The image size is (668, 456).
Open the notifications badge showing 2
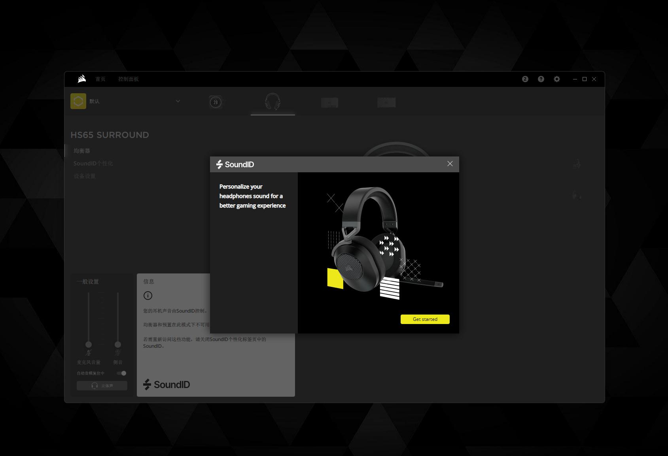click(525, 79)
